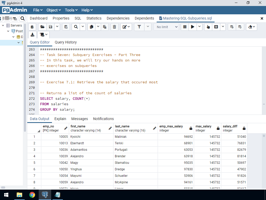
Task: Open the execute options dropdown arrow
Action: point(199,27)
